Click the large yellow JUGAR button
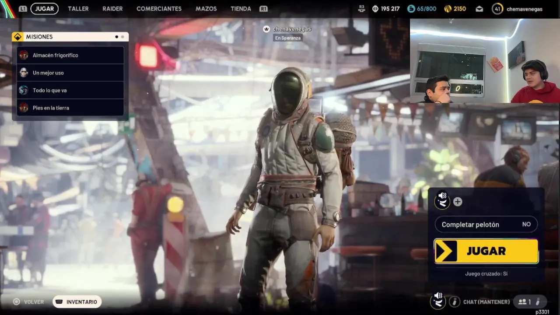The height and width of the screenshot is (315, 560). (486, 251)
